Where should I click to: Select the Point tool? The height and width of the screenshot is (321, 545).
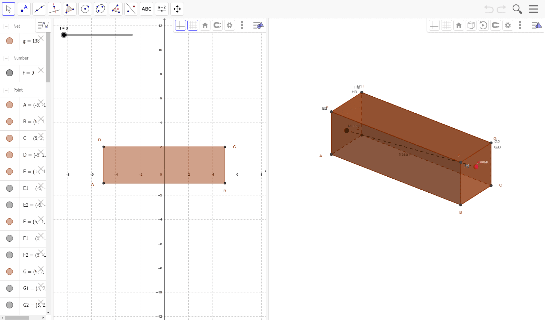(24, 9)
